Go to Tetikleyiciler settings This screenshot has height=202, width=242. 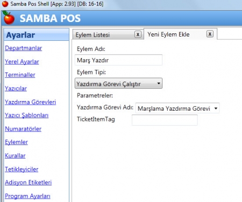(22, 169)
